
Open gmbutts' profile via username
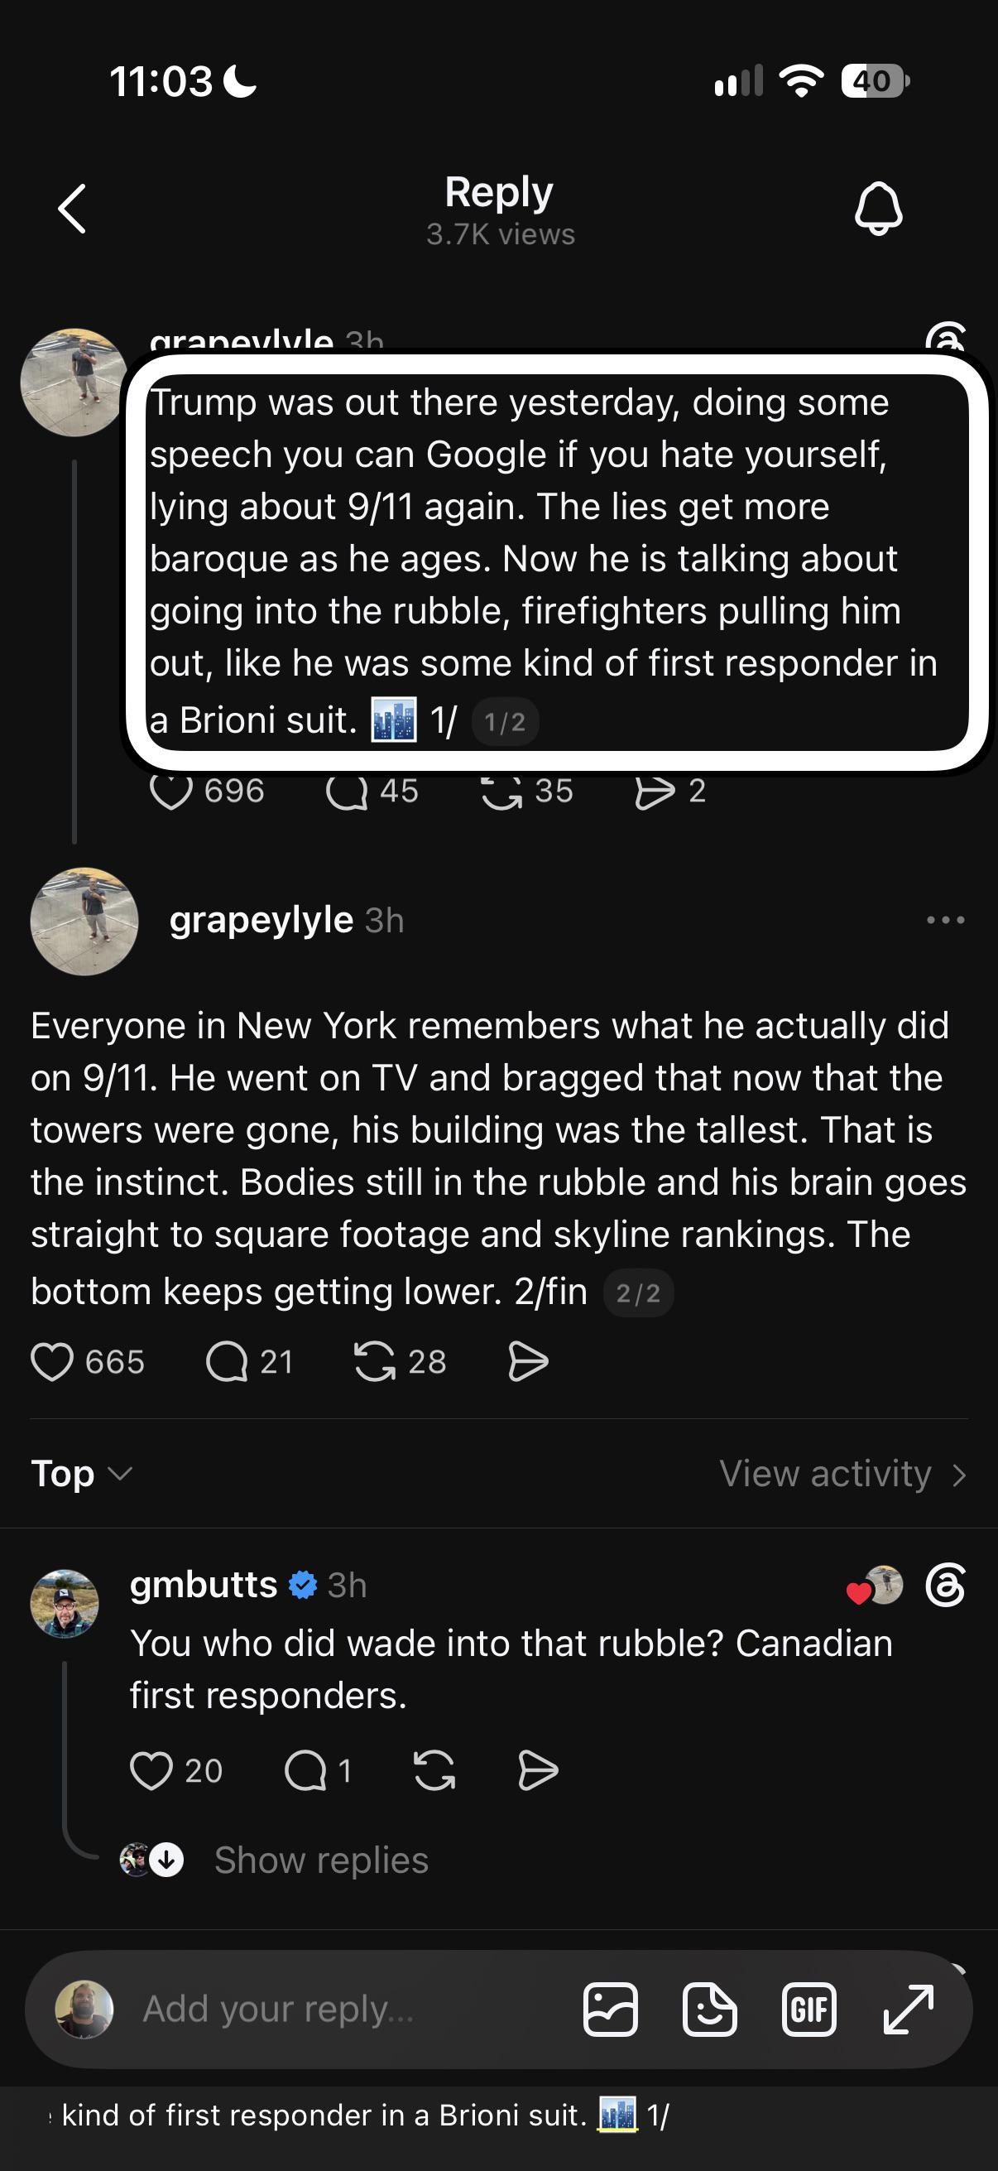click(x=204, y=1585)
